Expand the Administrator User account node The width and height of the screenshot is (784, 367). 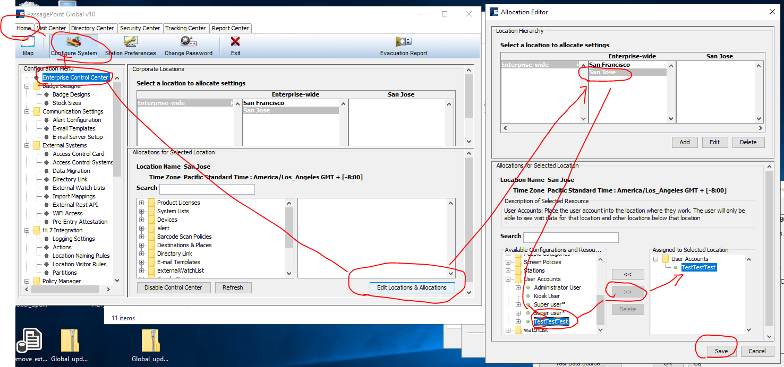[x=518, y=287]
